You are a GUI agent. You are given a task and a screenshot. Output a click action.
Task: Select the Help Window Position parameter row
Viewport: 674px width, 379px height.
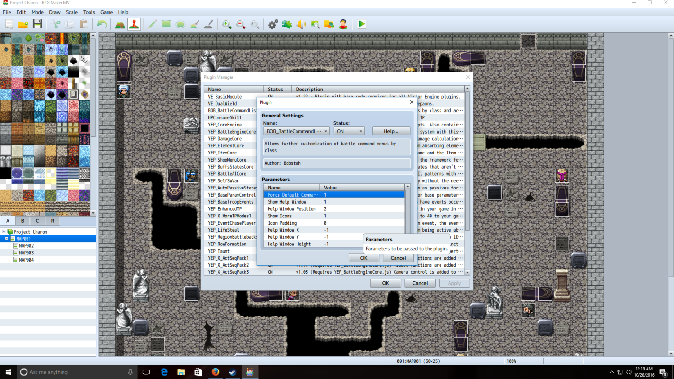pyautogui.click(x=334, y=209)
